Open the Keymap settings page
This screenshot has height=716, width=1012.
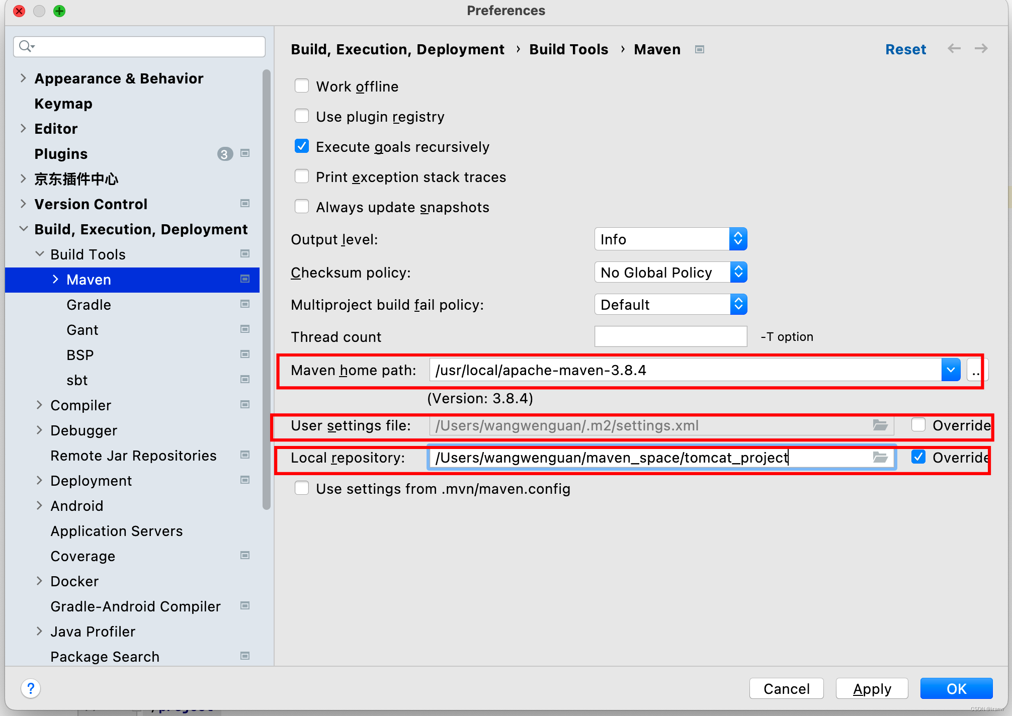[x=63, y=104]
